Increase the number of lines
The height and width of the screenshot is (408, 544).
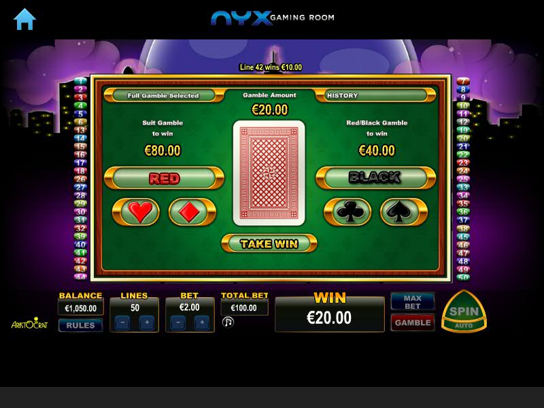[x=147, y=322]
